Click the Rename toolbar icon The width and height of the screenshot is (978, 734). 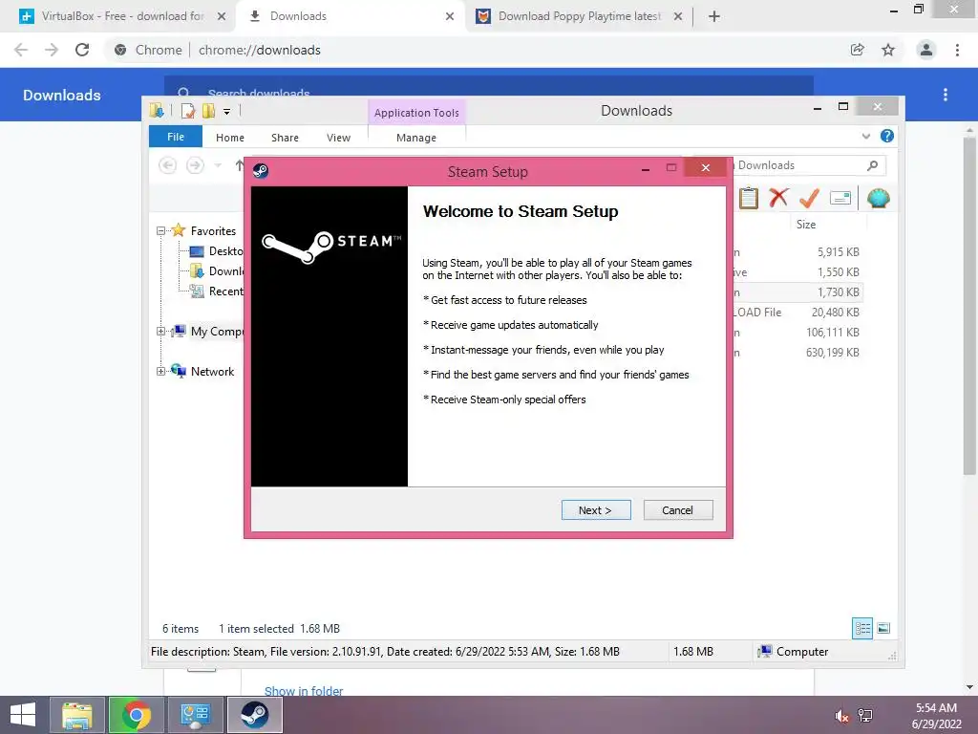point(840,199)
